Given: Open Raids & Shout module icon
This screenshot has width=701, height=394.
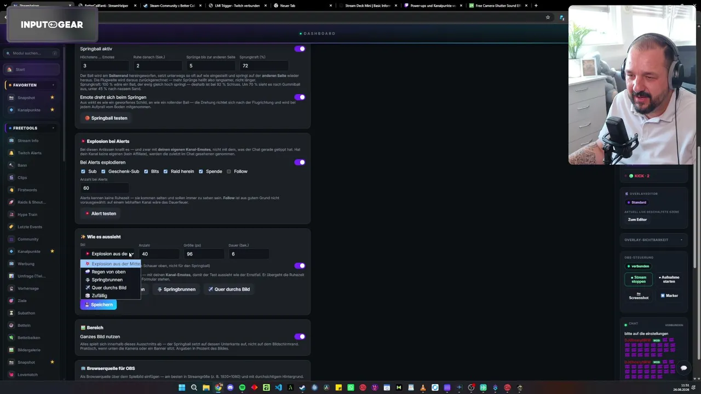Looking at the screenshot, I should tap(11, 202).
